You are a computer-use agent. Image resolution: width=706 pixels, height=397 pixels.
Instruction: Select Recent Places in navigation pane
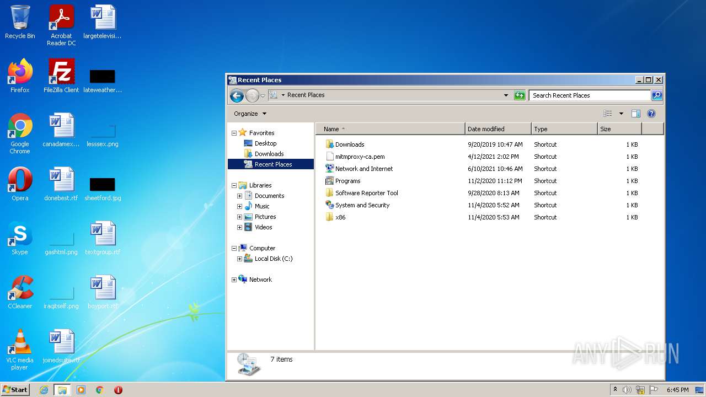[x=270, y=164]
